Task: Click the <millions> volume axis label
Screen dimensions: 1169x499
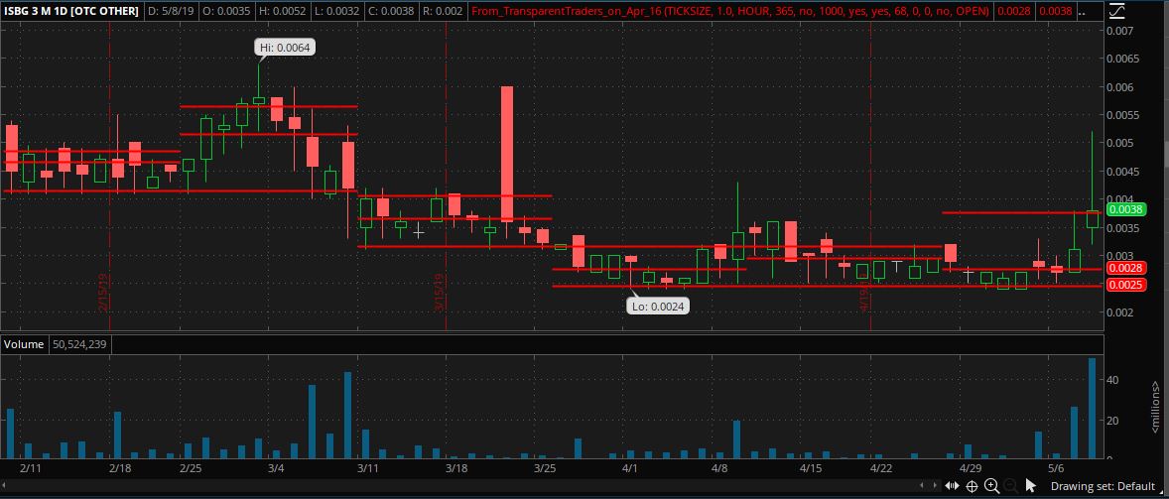Action: pyautogui.click(x=1155, y=408)
